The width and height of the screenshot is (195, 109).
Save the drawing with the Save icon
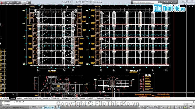15,2
